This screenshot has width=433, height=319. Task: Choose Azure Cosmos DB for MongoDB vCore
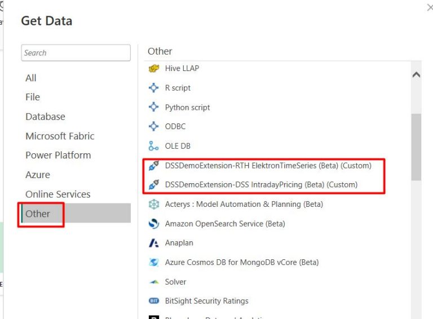242,262
